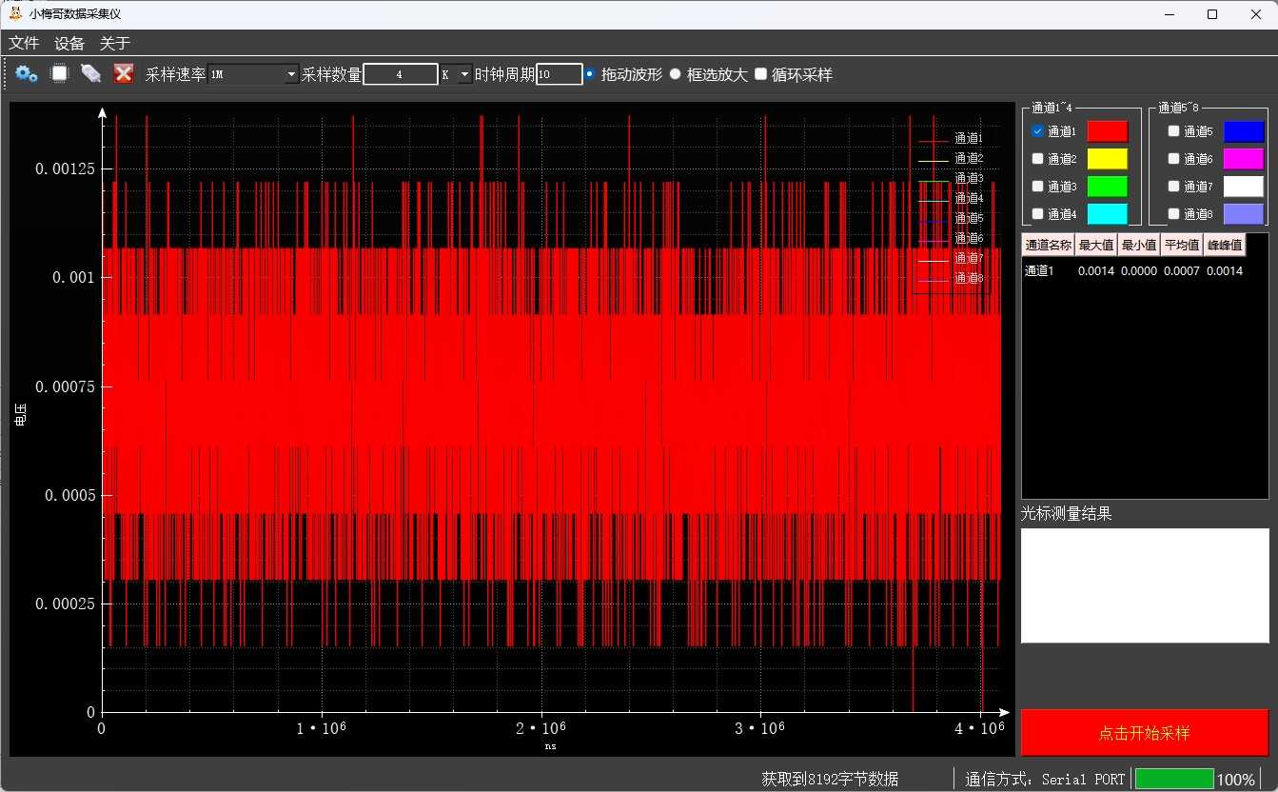
Task: Expand the 采样速率 1M dropdown
Action: [253, 74]
